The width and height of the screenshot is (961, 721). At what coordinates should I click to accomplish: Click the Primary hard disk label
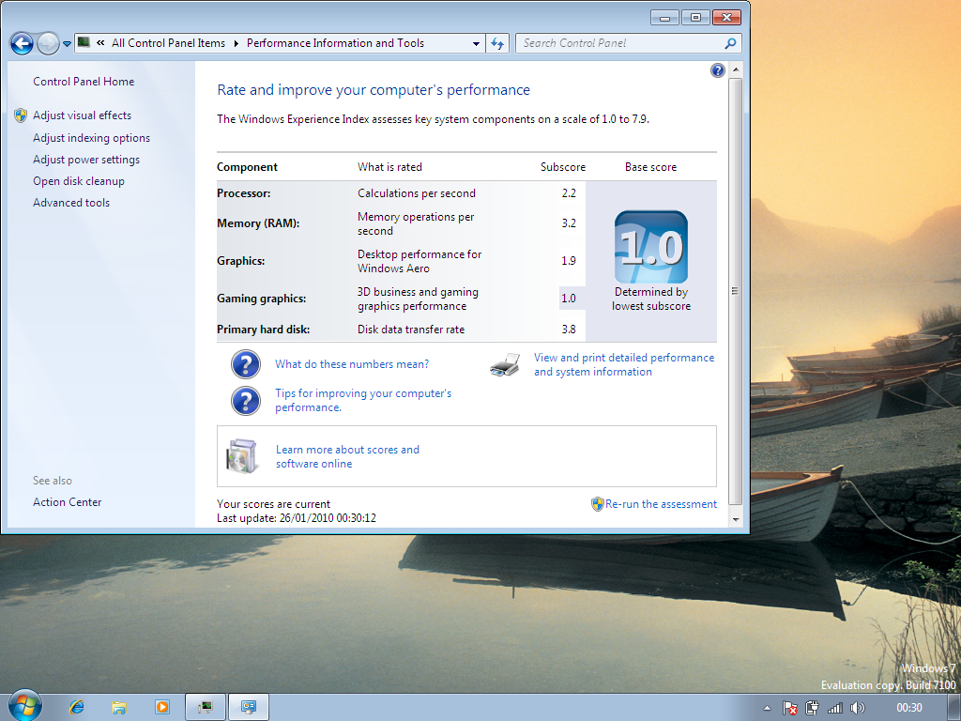point(264,330)
